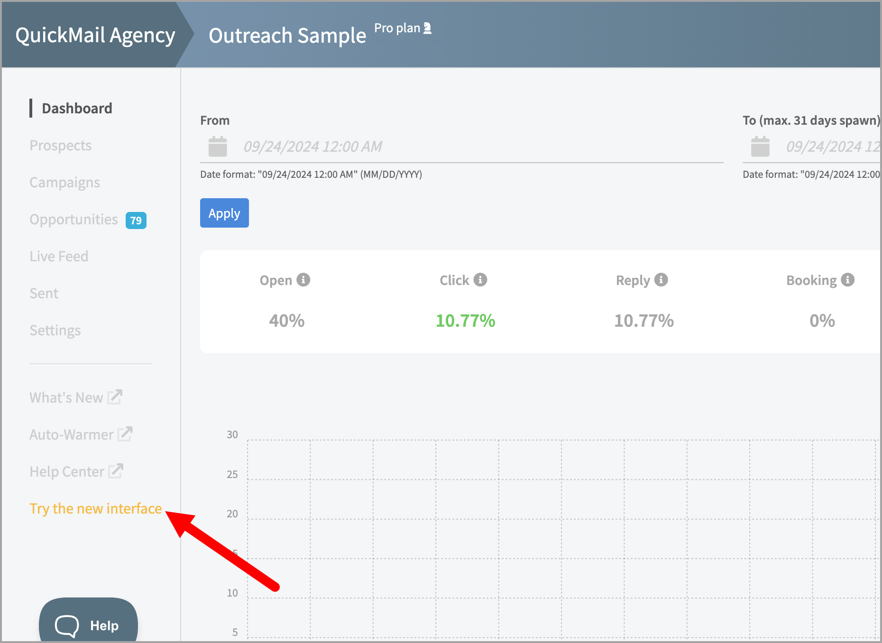This screenshot has height=643, width=882.
Task: Go to Dashboard in the sidebar
Action: click(77, 108)
